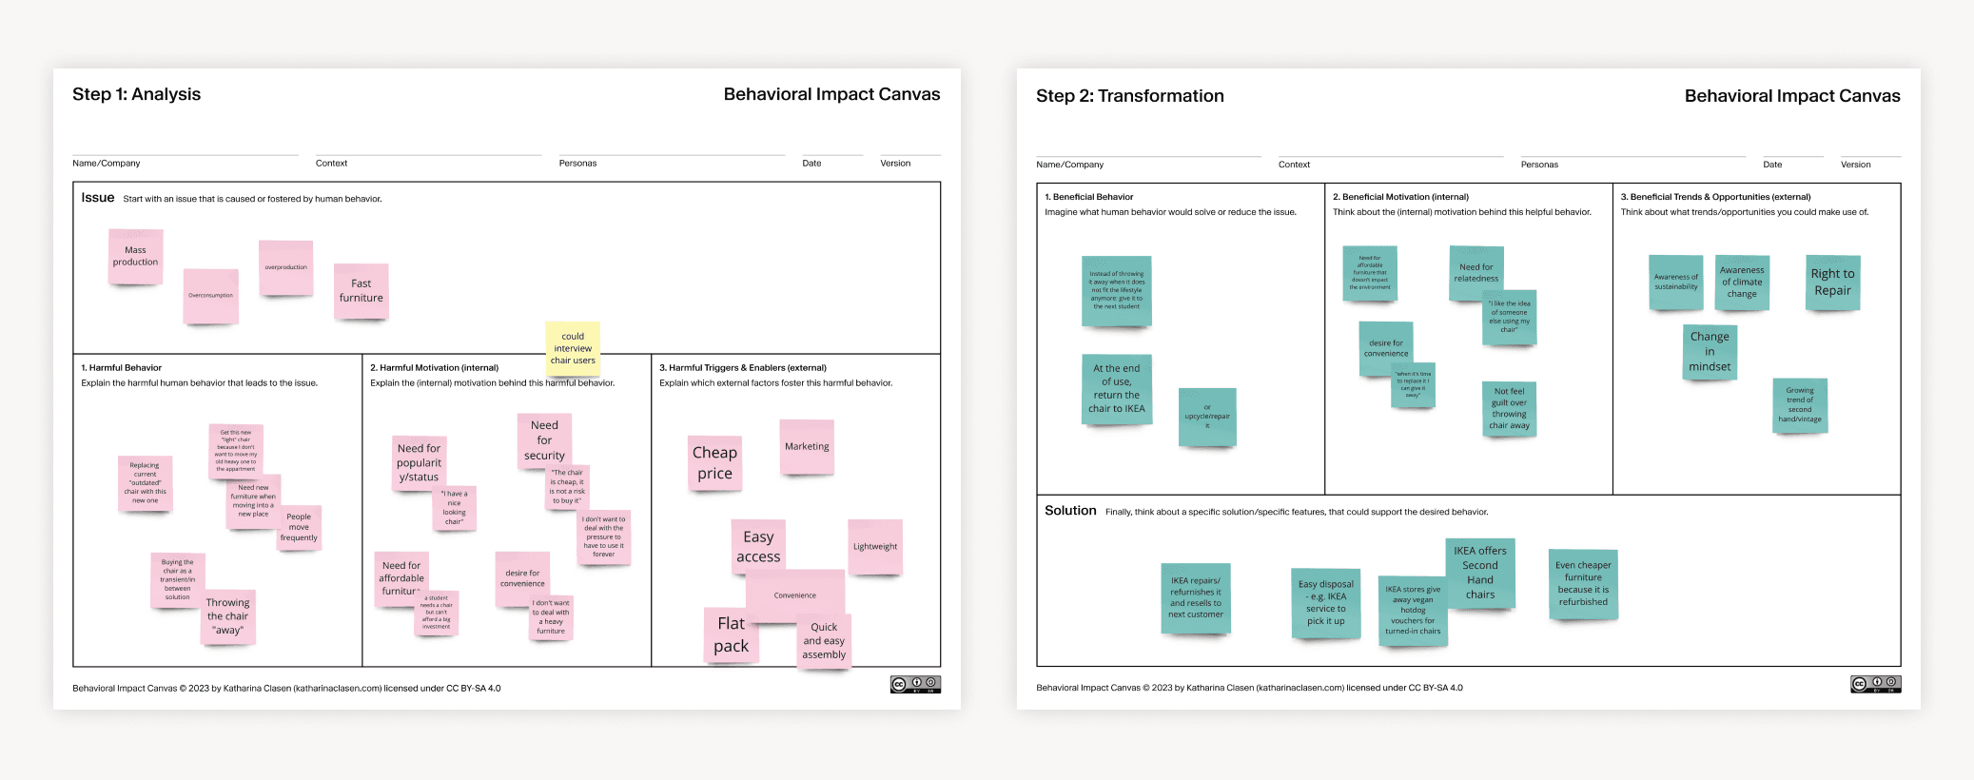Viewport: 1974px width, 780px height.
Task: Click the 'Awareness of climate change' note
Action: pos(1742,283)
